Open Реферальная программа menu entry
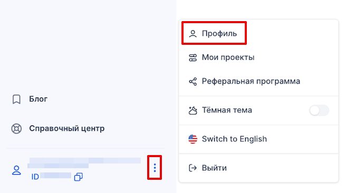The image size is (346, 193). click(x=258, y=81)
